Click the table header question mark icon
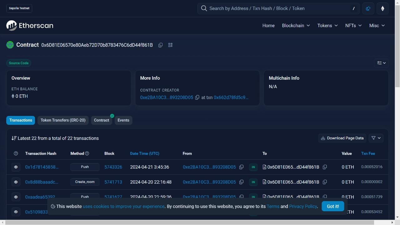 point(16,153)
